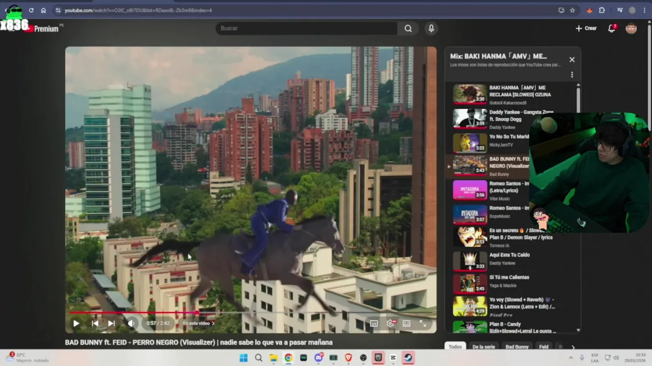Click the Install app icon in the address bar
The height and width of the screenshot is (366, 652).
click(x=561, y=10)
